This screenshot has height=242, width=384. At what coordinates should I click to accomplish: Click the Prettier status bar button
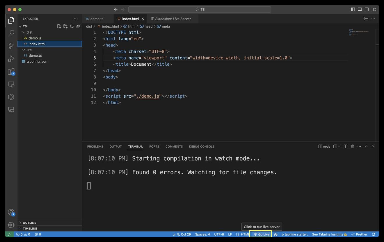coord(359,234)
